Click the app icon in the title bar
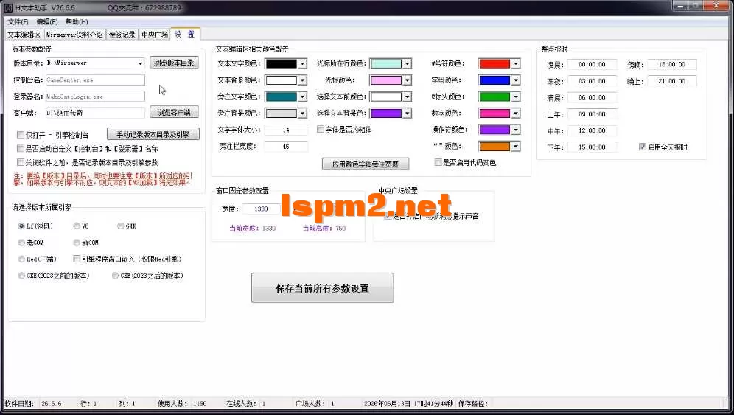Image resolution: width=734 pixels, height=415 pixels. [x=8, y=8]
